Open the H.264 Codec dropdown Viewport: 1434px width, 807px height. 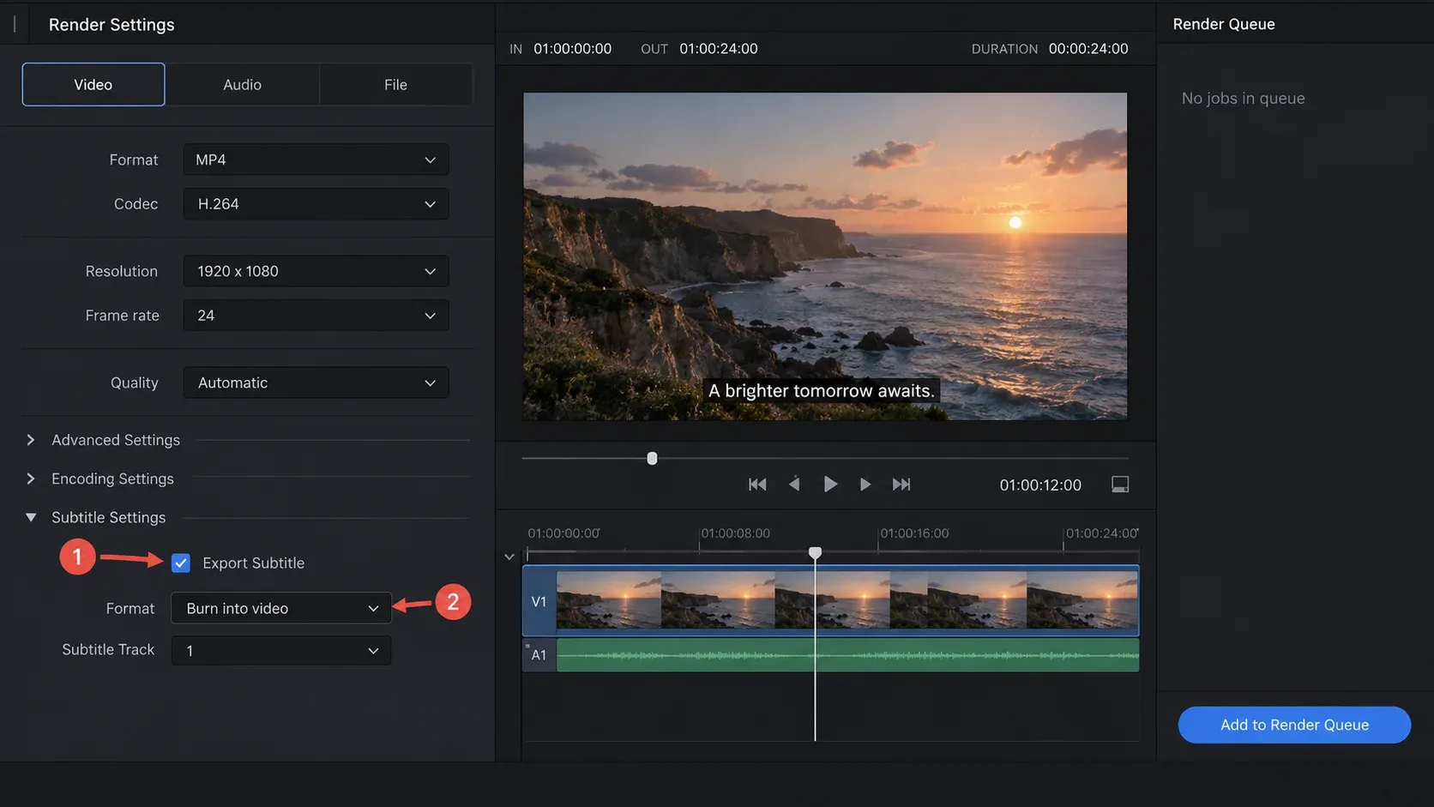[x=316, y=204]
